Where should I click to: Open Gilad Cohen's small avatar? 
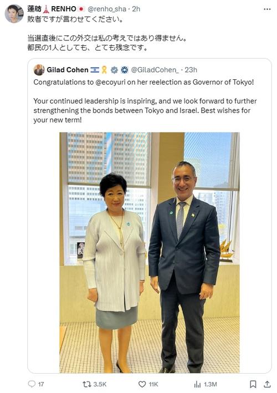pyautogui.click(x=39, y=70)
